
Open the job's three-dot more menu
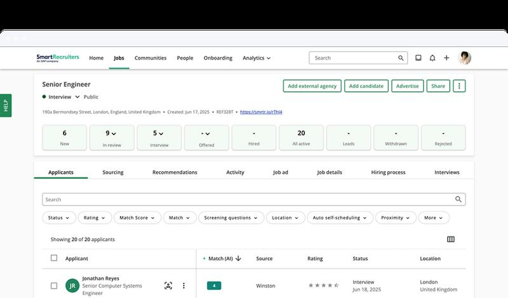(459, 86)
